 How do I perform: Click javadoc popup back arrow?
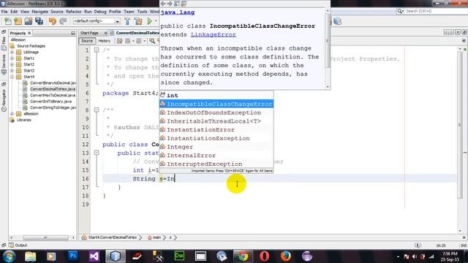163,4
